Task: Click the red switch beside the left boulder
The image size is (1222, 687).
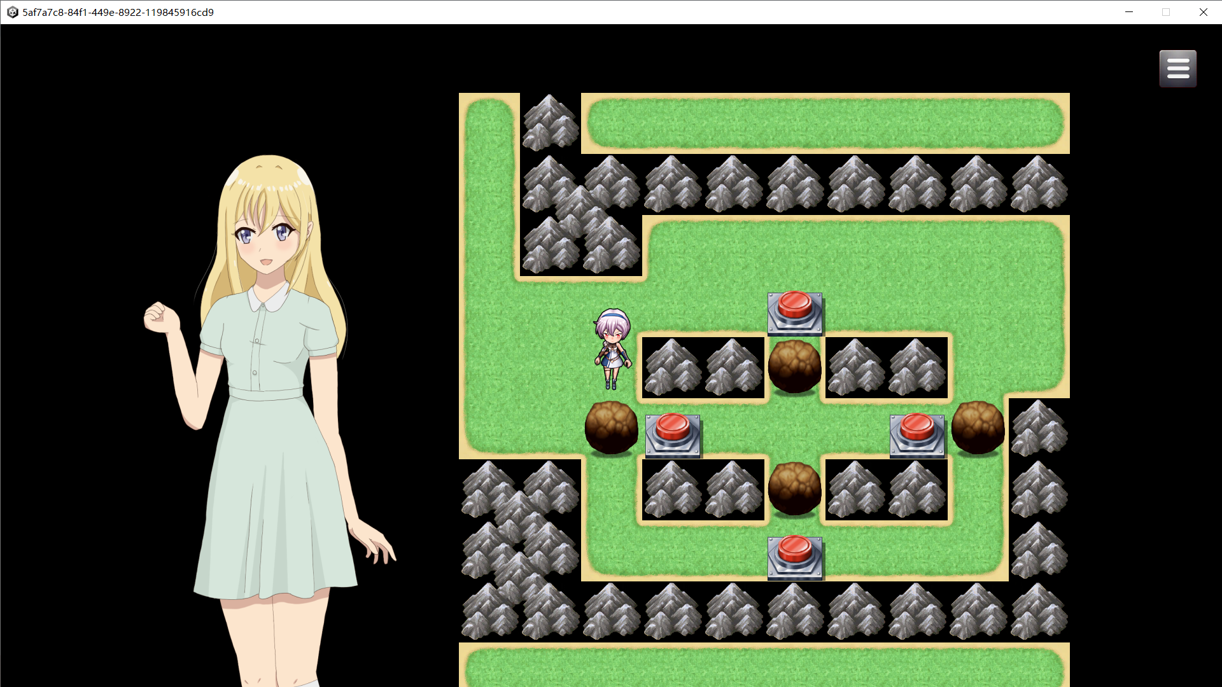Action: click(673, 435)
